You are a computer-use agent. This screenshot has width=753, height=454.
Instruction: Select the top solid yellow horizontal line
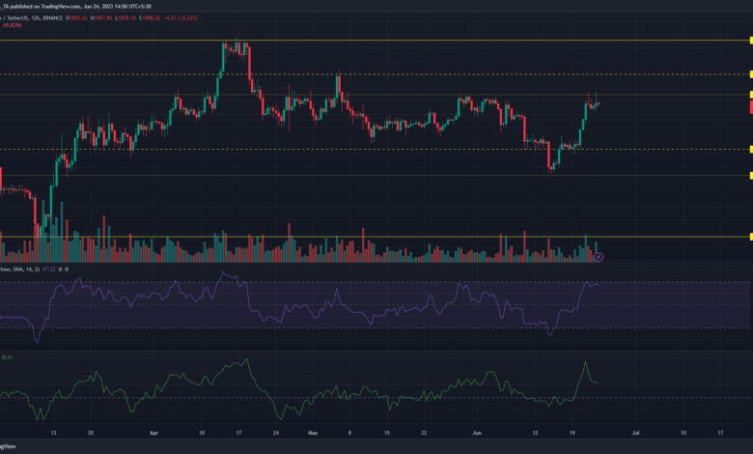tap(386, 41)
